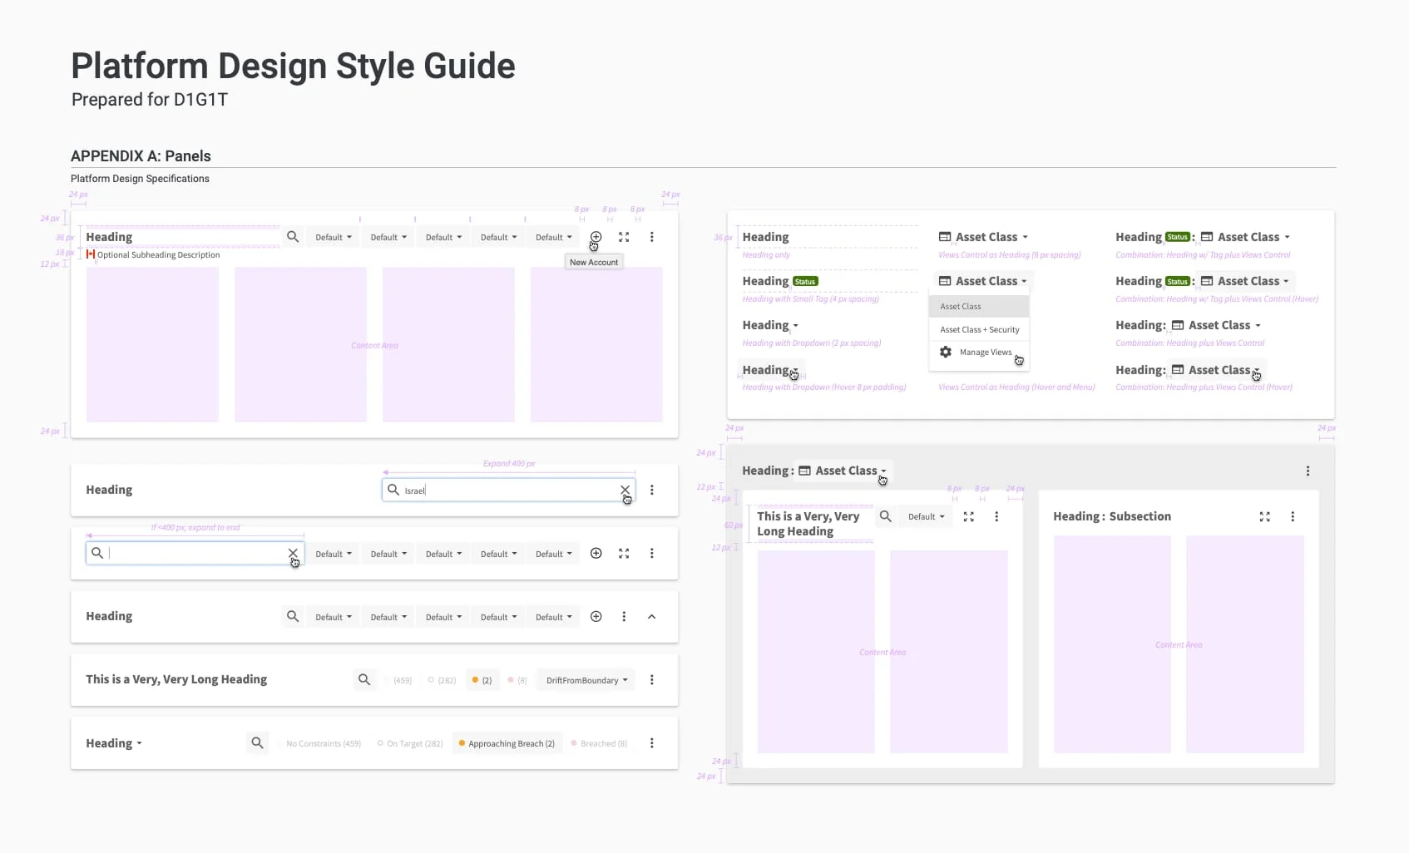Toggle the (459) status filter

403,680
